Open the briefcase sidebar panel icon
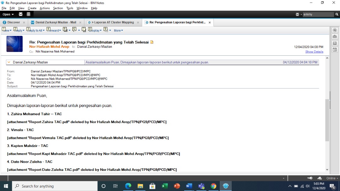Viewport: 340px width, 191px height. (335, 37)
